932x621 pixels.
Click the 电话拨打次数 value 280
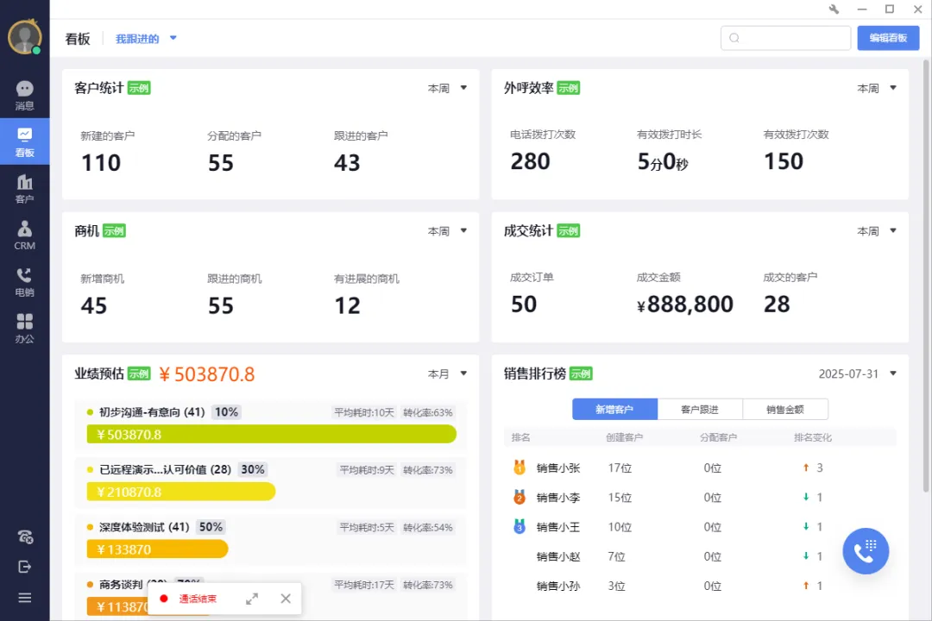(x=530, y=161)
